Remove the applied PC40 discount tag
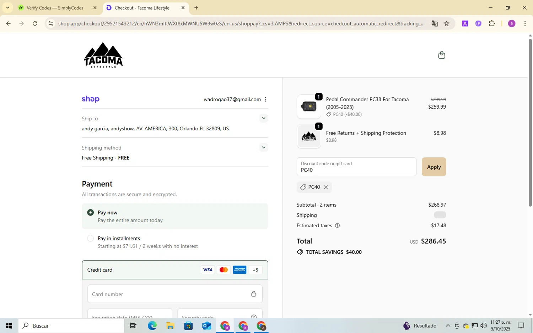Image resolution: width=533 pixels, height=333 pixels. pos(326,187)
